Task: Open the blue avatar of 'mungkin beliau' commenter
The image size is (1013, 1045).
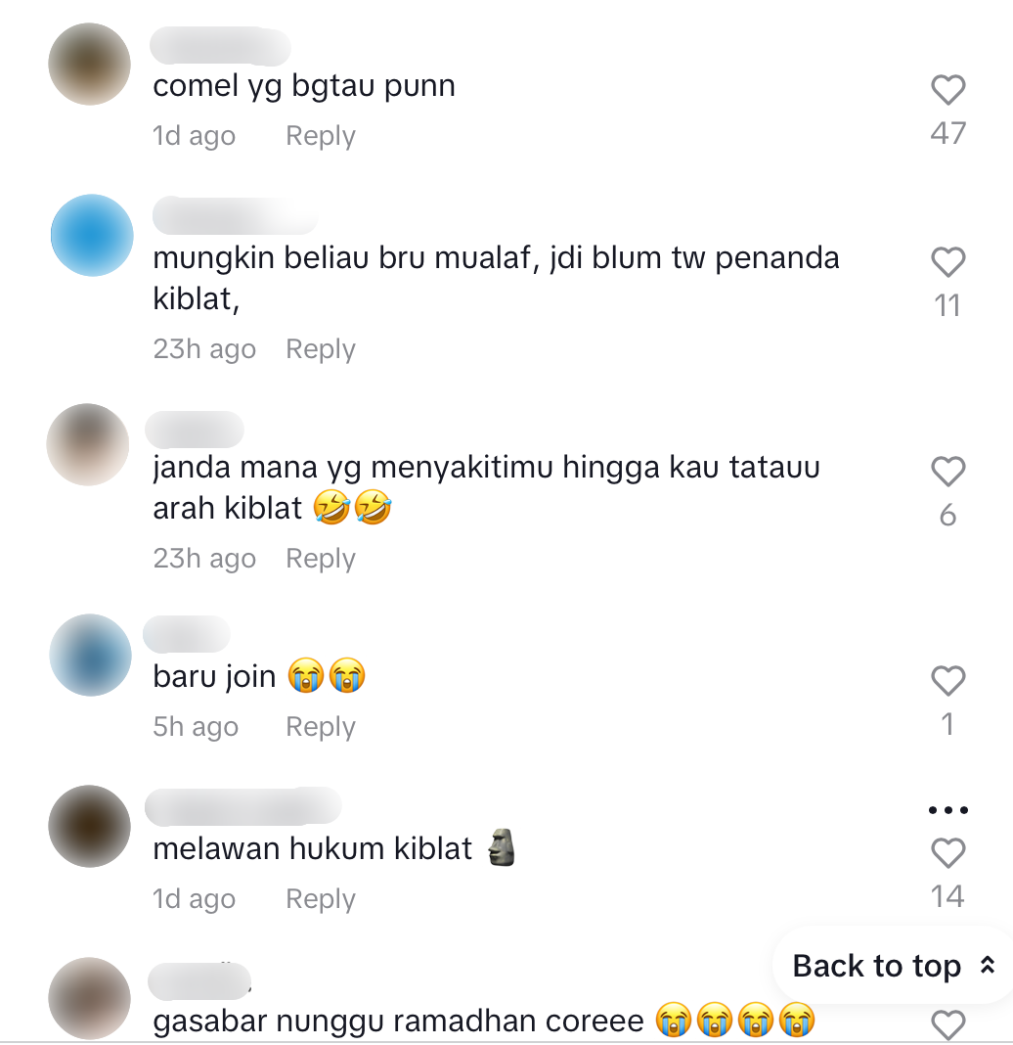Action: 92,235
